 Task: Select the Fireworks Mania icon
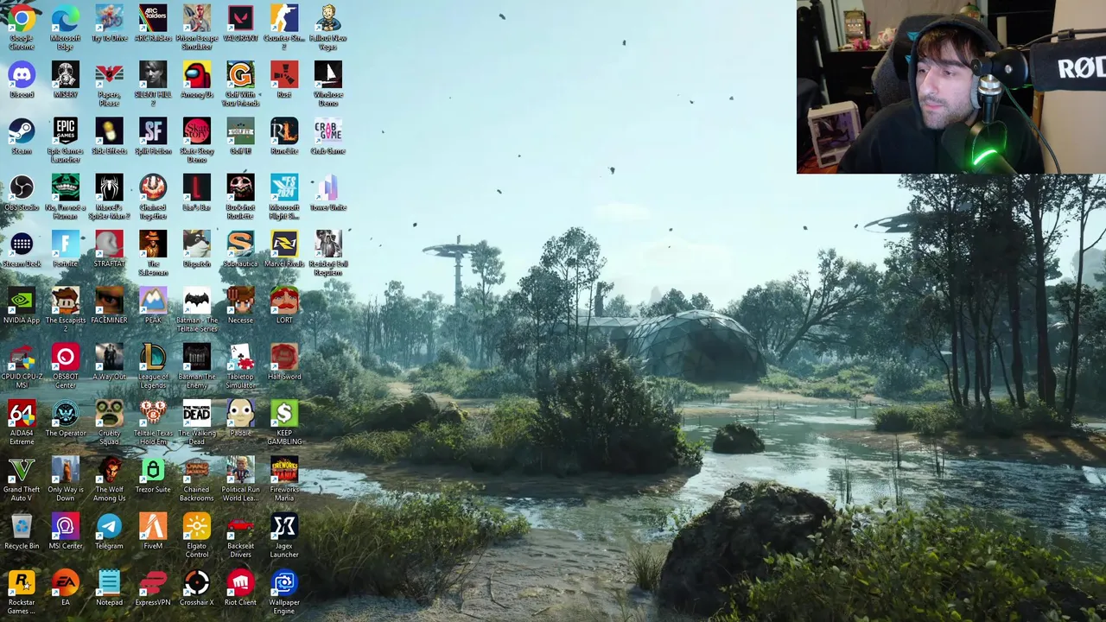tap(284, 470)
